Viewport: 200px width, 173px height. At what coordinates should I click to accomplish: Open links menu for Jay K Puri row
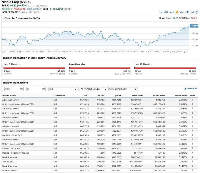[x=193, y=135]
